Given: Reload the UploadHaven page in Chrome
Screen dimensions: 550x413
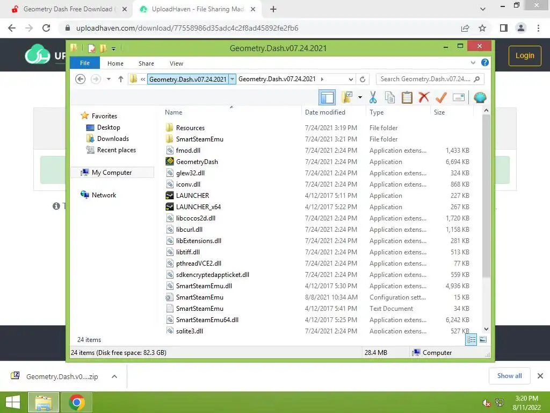Looking at the screenshot, I should click(x=46, y=28).
